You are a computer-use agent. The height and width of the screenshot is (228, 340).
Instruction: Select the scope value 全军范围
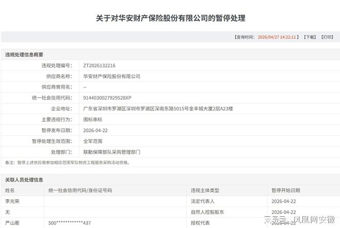pyautogui.click(x=93, y=141)
